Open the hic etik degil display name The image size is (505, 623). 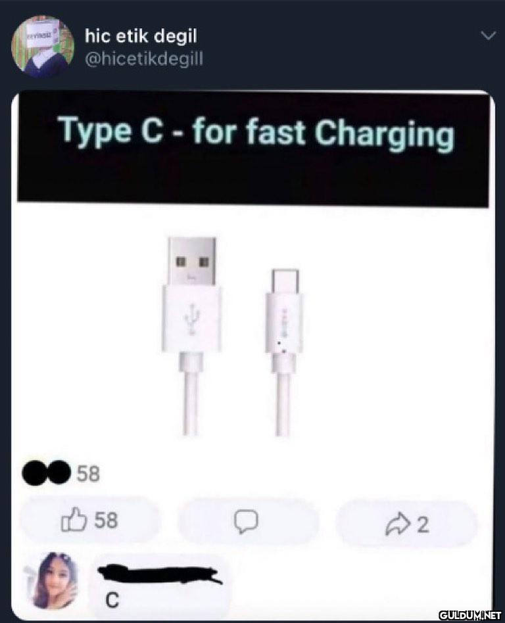click(141, 37)
